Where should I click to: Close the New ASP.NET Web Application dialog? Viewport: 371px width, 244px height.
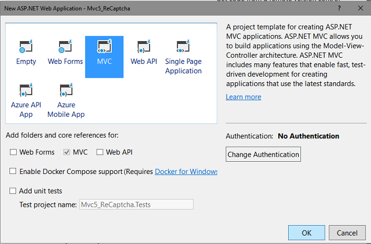tap(360, 8)
